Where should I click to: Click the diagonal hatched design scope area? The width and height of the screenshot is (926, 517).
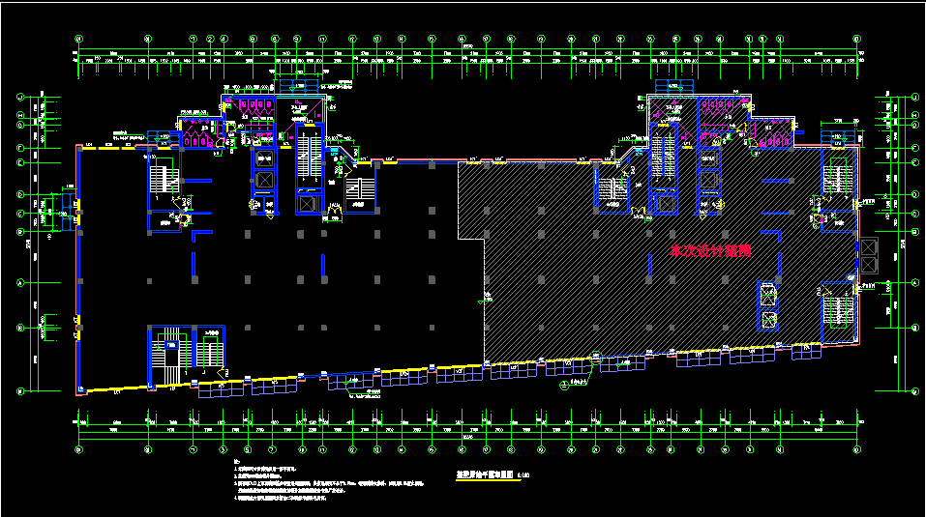[x=581, y=290]
